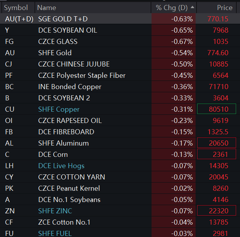Click the boxed corn price 2361
Image resolution: width=240 pixels, height=237 pixels.
tap(216, 154)
